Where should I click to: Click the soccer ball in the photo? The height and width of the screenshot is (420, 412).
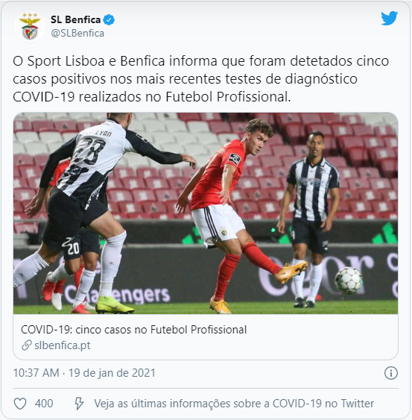tap(349, 280)
